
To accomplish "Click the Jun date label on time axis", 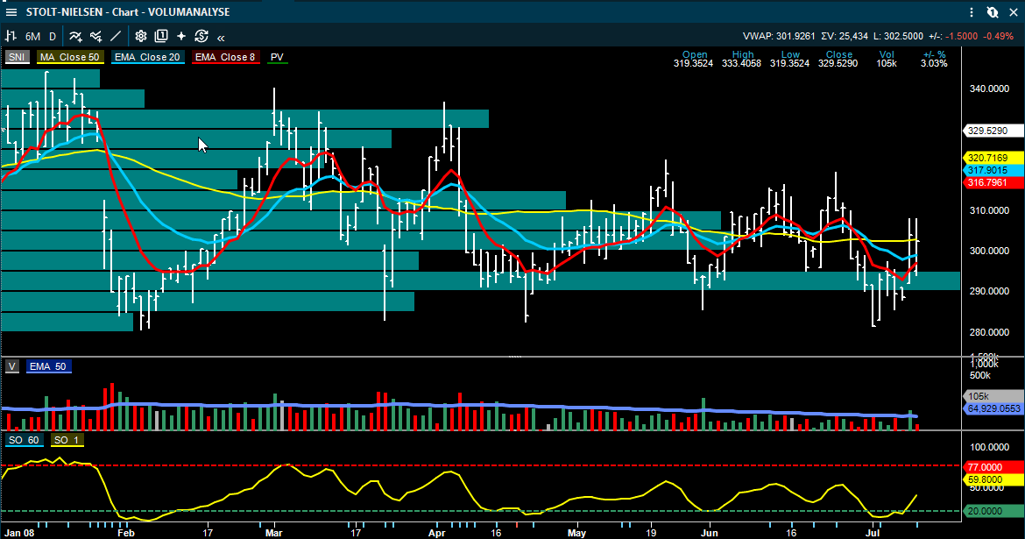I will (x=710, y=533).
